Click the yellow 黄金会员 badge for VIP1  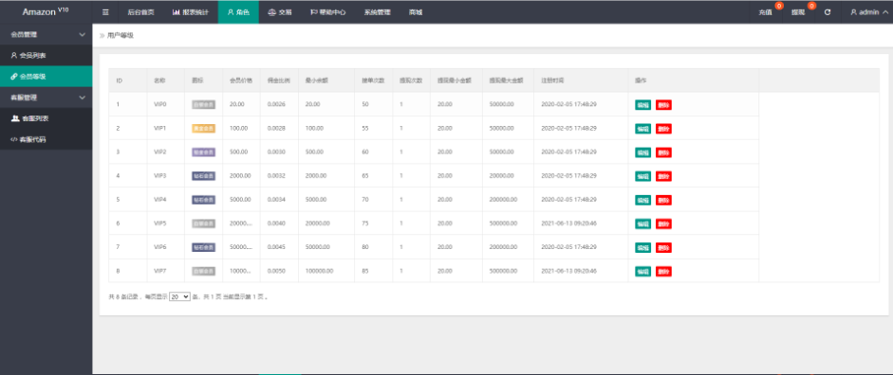click(x=203, y=129)
